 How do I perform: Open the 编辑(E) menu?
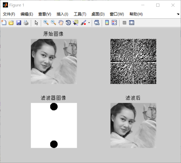coord(27,14)
